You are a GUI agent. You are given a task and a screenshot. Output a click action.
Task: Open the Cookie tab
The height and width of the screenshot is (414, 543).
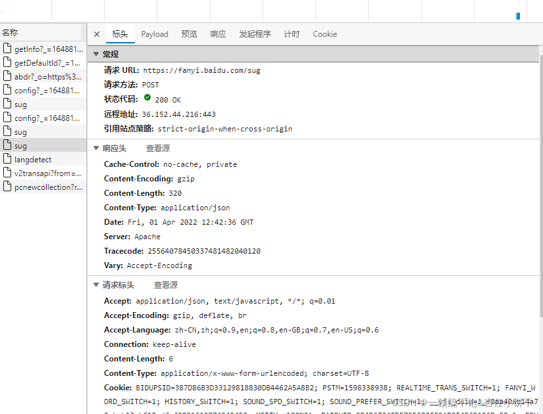[x=325, y=34]
